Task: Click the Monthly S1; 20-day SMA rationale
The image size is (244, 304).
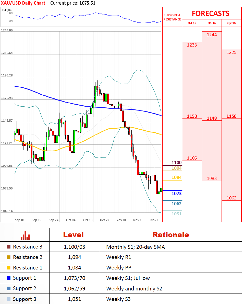Action: pos(136,247)
